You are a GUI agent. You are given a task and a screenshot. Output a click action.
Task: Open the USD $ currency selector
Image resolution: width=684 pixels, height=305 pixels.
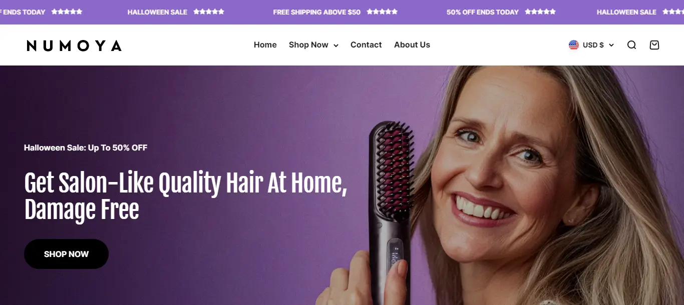[591, 45]
